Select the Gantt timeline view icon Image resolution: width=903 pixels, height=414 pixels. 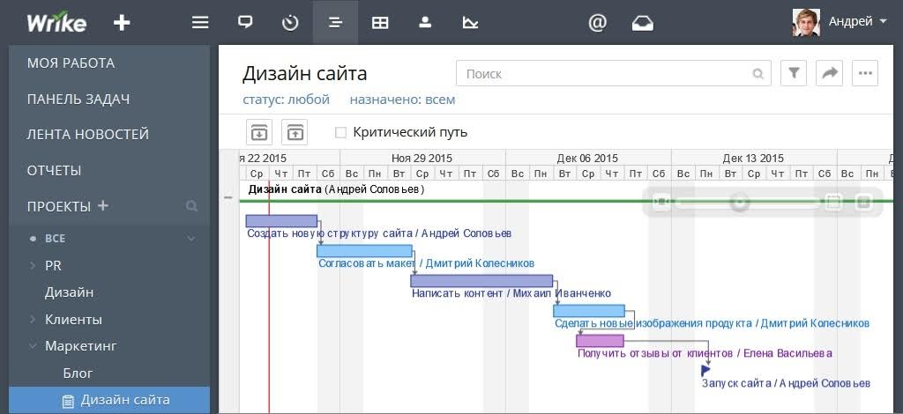click(x=335, y=22)
